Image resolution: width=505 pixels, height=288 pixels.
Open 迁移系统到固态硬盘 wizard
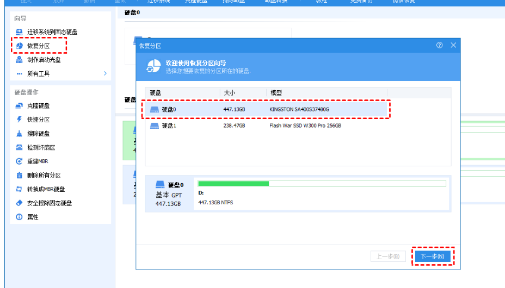pos(52,32)
